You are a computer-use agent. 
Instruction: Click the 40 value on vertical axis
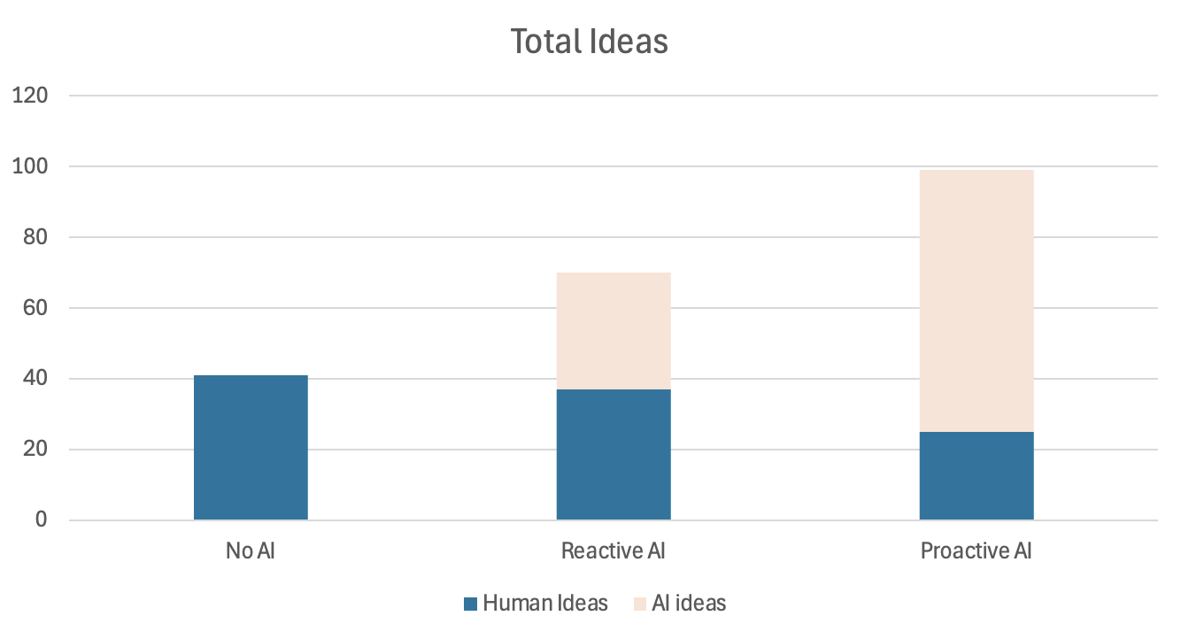tap(35, 379)
